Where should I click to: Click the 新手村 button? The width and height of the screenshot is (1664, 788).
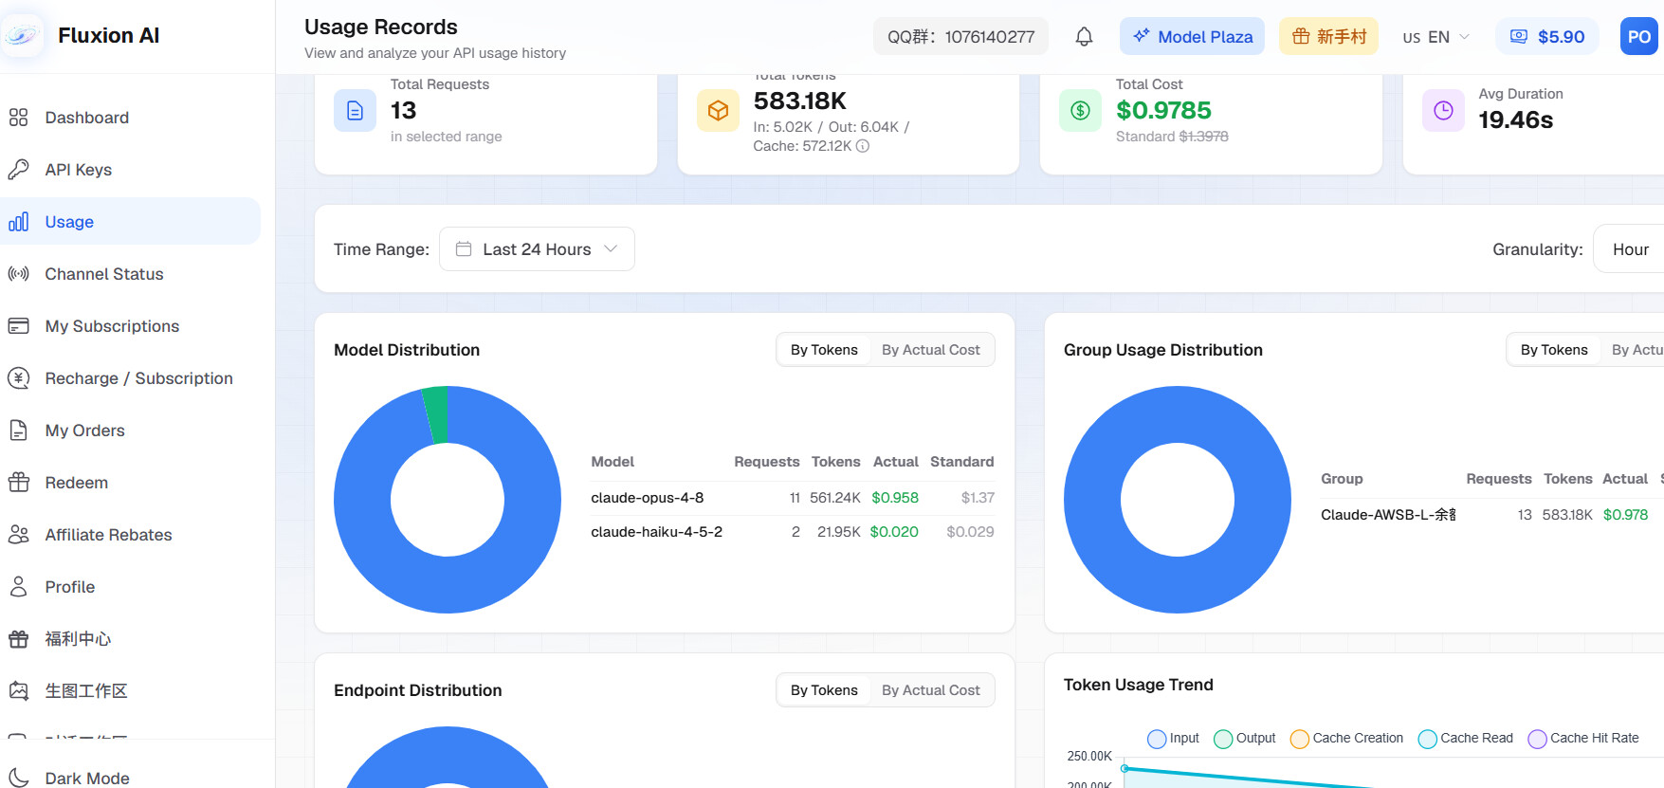point(1328,37)
